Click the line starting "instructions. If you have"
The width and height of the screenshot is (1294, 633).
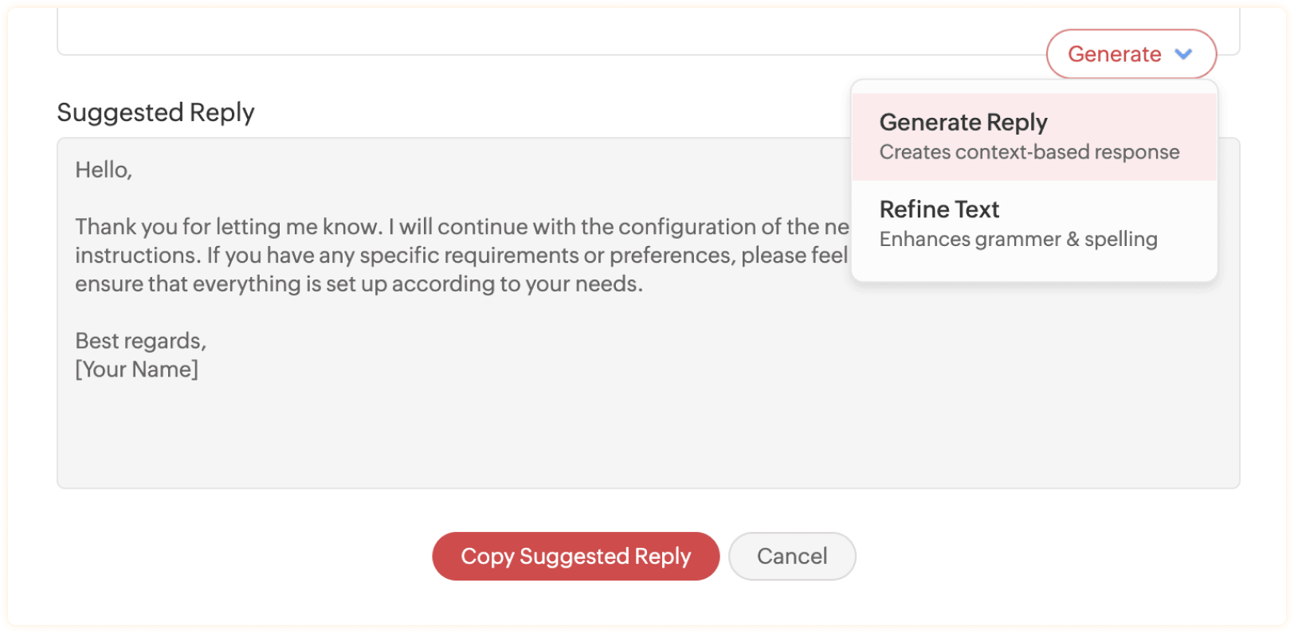(461, 256)
